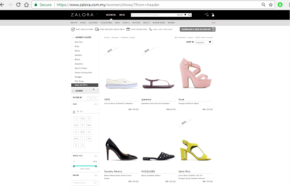Open the Nose pink platform heels thumbnail
Image resolution: width=290 pixels, height=188 pixels.
click(195, 73)
